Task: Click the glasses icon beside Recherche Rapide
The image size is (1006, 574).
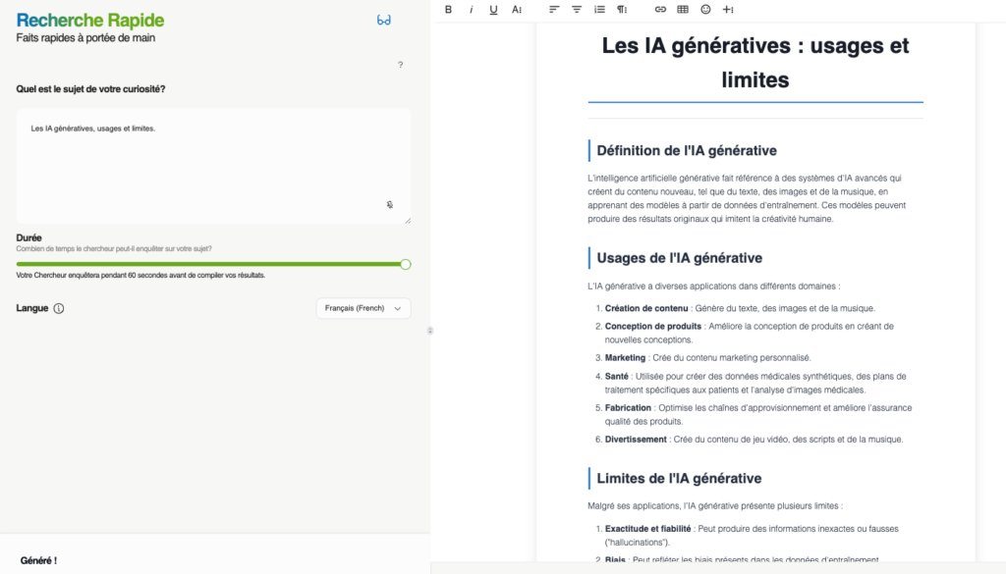Action: pos(384,20)
